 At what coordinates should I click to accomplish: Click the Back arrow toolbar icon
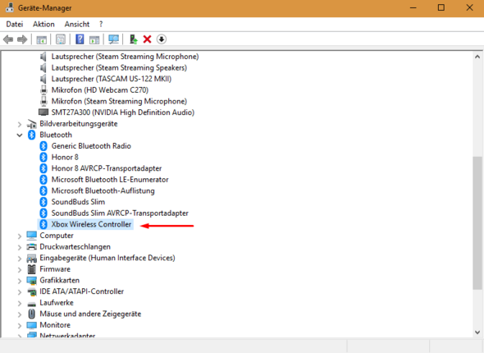coord(8,39)
